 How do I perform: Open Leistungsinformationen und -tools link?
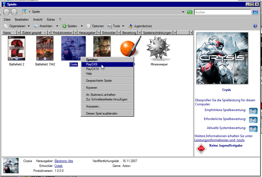click(220, 140)
